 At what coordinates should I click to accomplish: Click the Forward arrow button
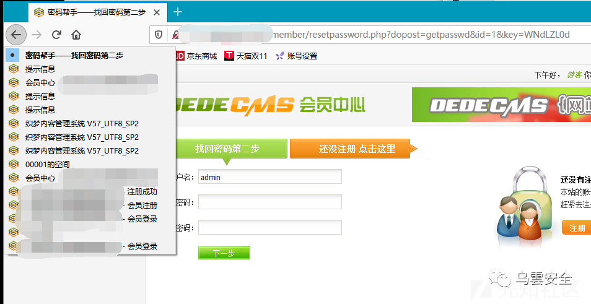[37, 35]
